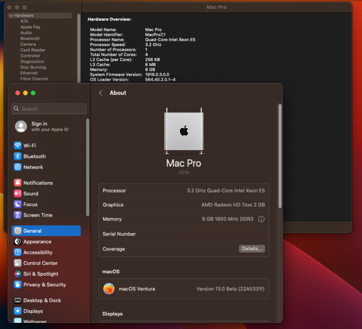The width and height of the screenshot is (362, 329).
Task: Click the Hardware Overview heading
Action: (109, 19)
